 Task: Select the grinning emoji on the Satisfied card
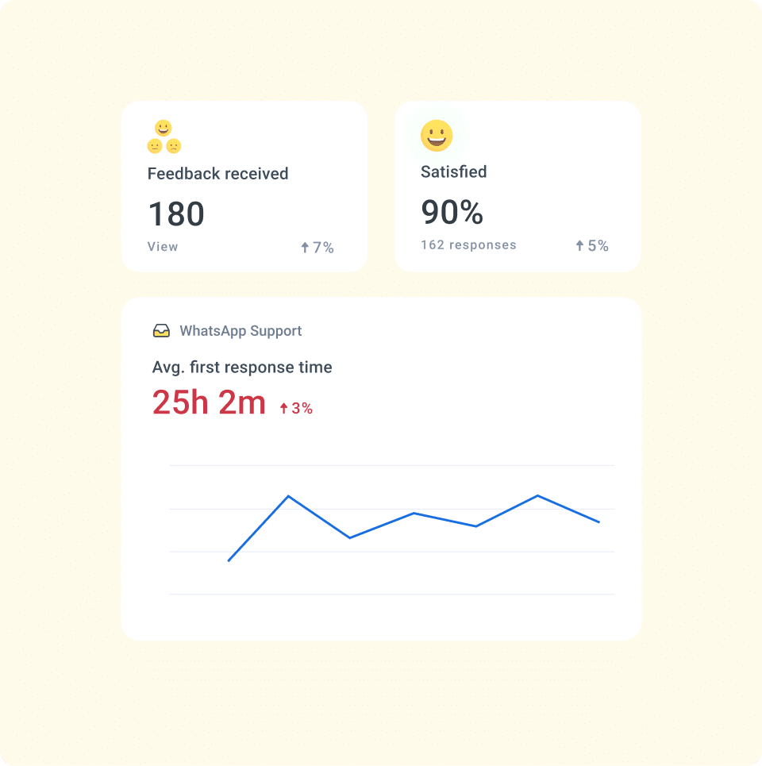[x=438, y=135]
